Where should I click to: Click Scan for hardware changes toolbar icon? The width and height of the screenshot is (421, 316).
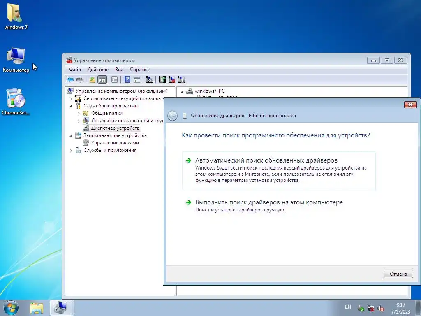tap(150, 79)
